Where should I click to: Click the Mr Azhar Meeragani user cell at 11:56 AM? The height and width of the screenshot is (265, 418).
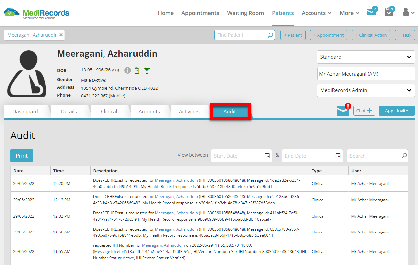pos(370,232)
